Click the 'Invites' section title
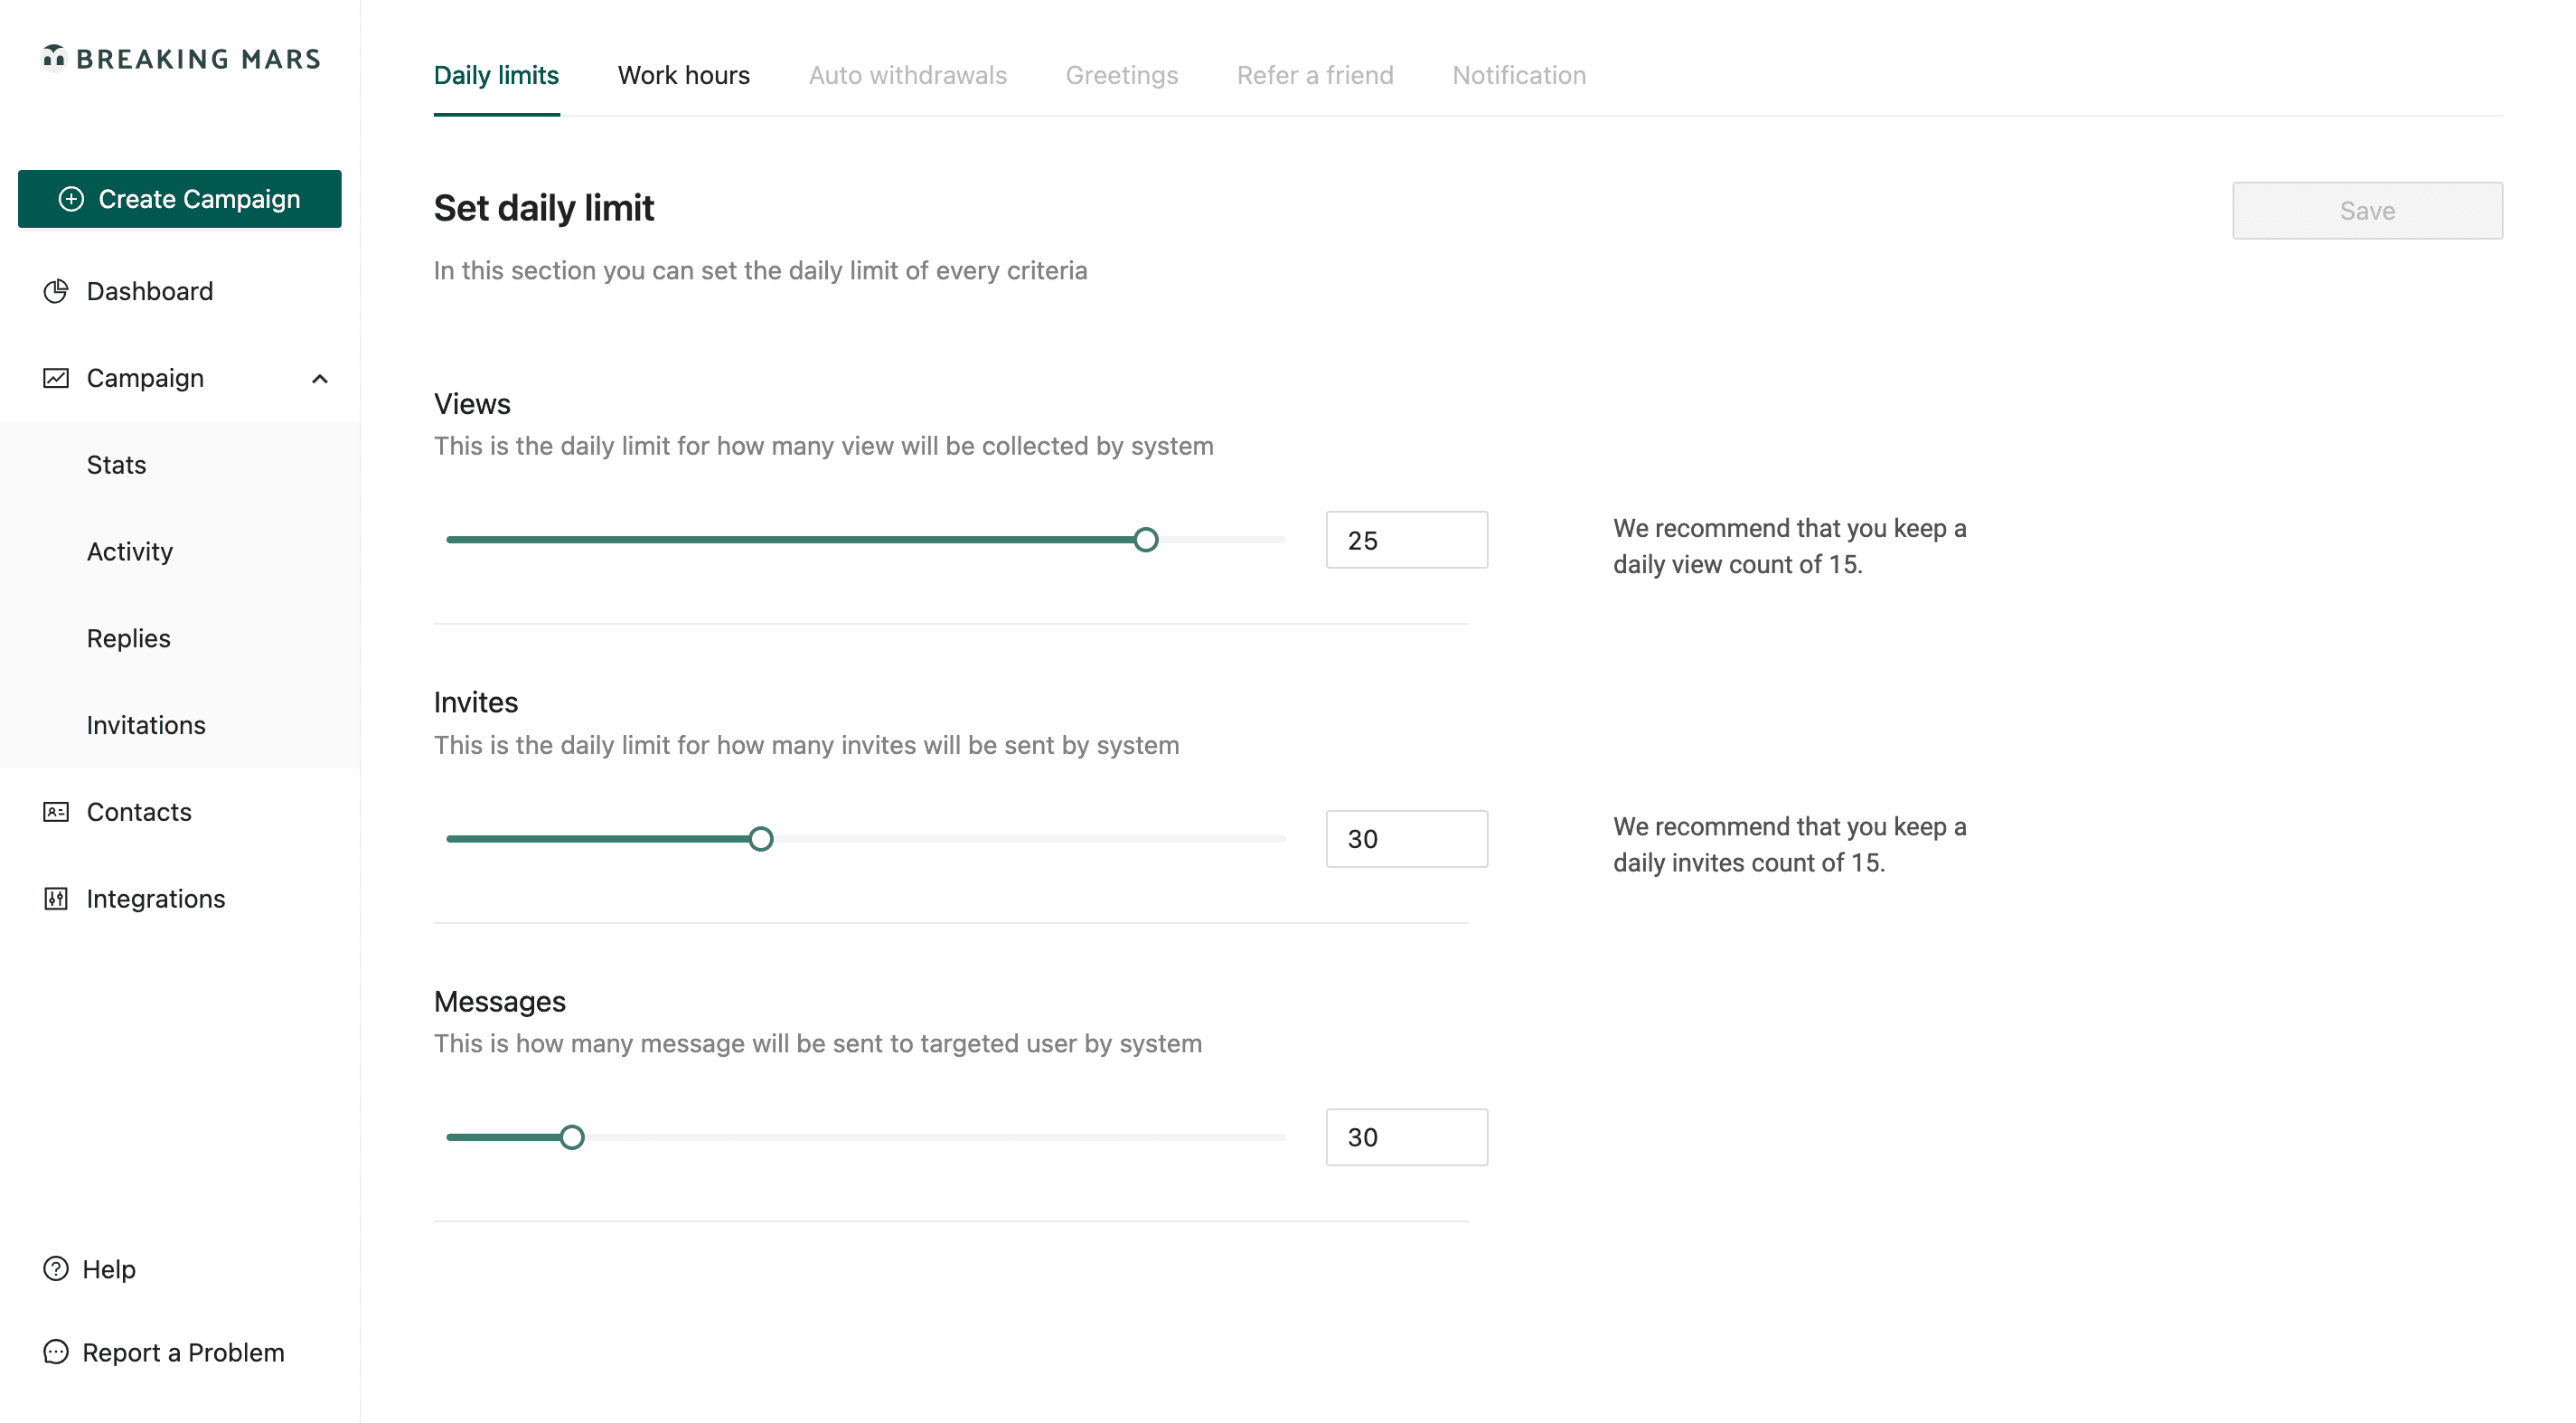This screenshot has width=2576, height=1423. (476, 702)
